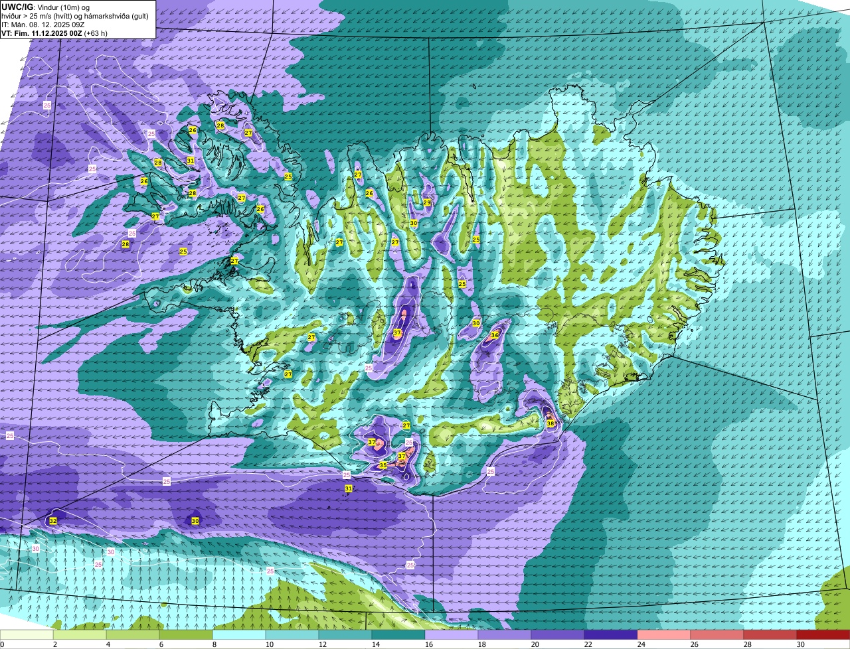Click the yellow max gust label 38
850x649 pixels.
pyautogui.click(x=551, y=423)
